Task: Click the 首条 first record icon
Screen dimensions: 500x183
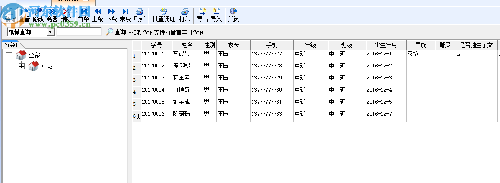Action: tap(83, 12)
